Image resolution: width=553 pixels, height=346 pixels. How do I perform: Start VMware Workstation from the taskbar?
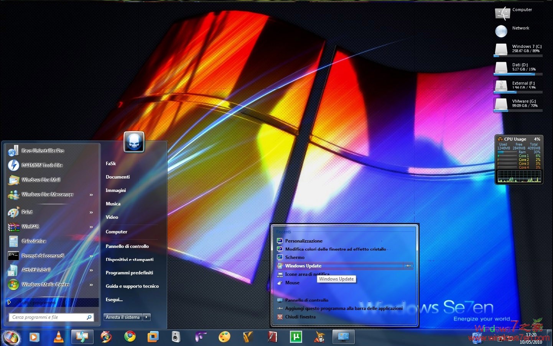pyautogui.click(x=153, y=337)
